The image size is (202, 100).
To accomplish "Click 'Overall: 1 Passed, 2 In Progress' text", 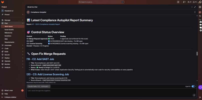I will [38, 46].
